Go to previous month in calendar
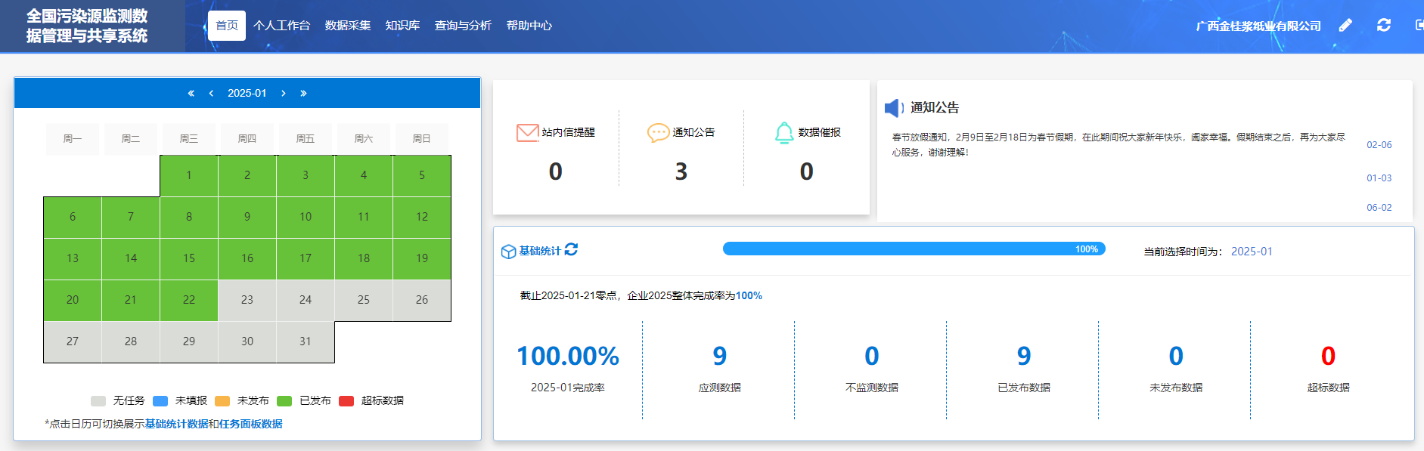 [211, 94]
